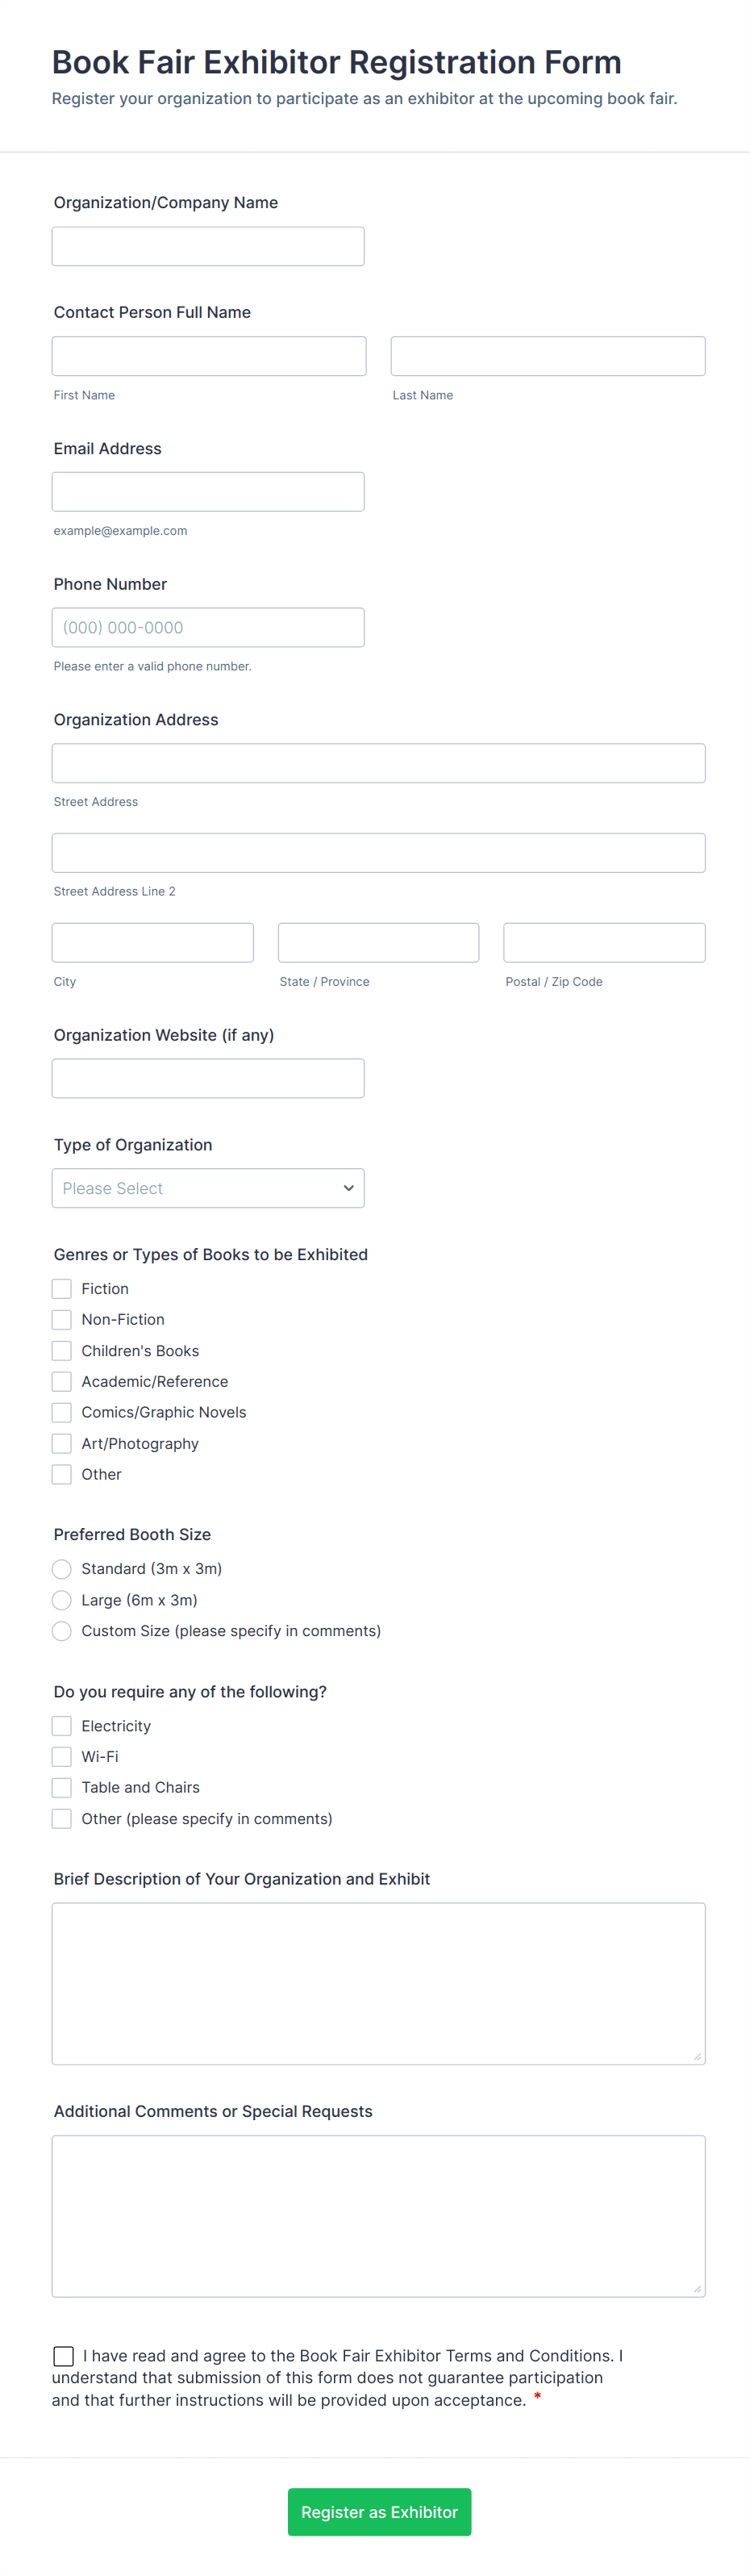The image size is (750, 2576).
Task: Agree to the Terms and Conditions checkbox
Action: [64, 2357]
